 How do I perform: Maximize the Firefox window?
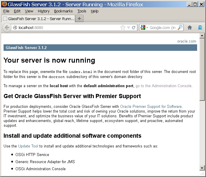tap(195, 4)
